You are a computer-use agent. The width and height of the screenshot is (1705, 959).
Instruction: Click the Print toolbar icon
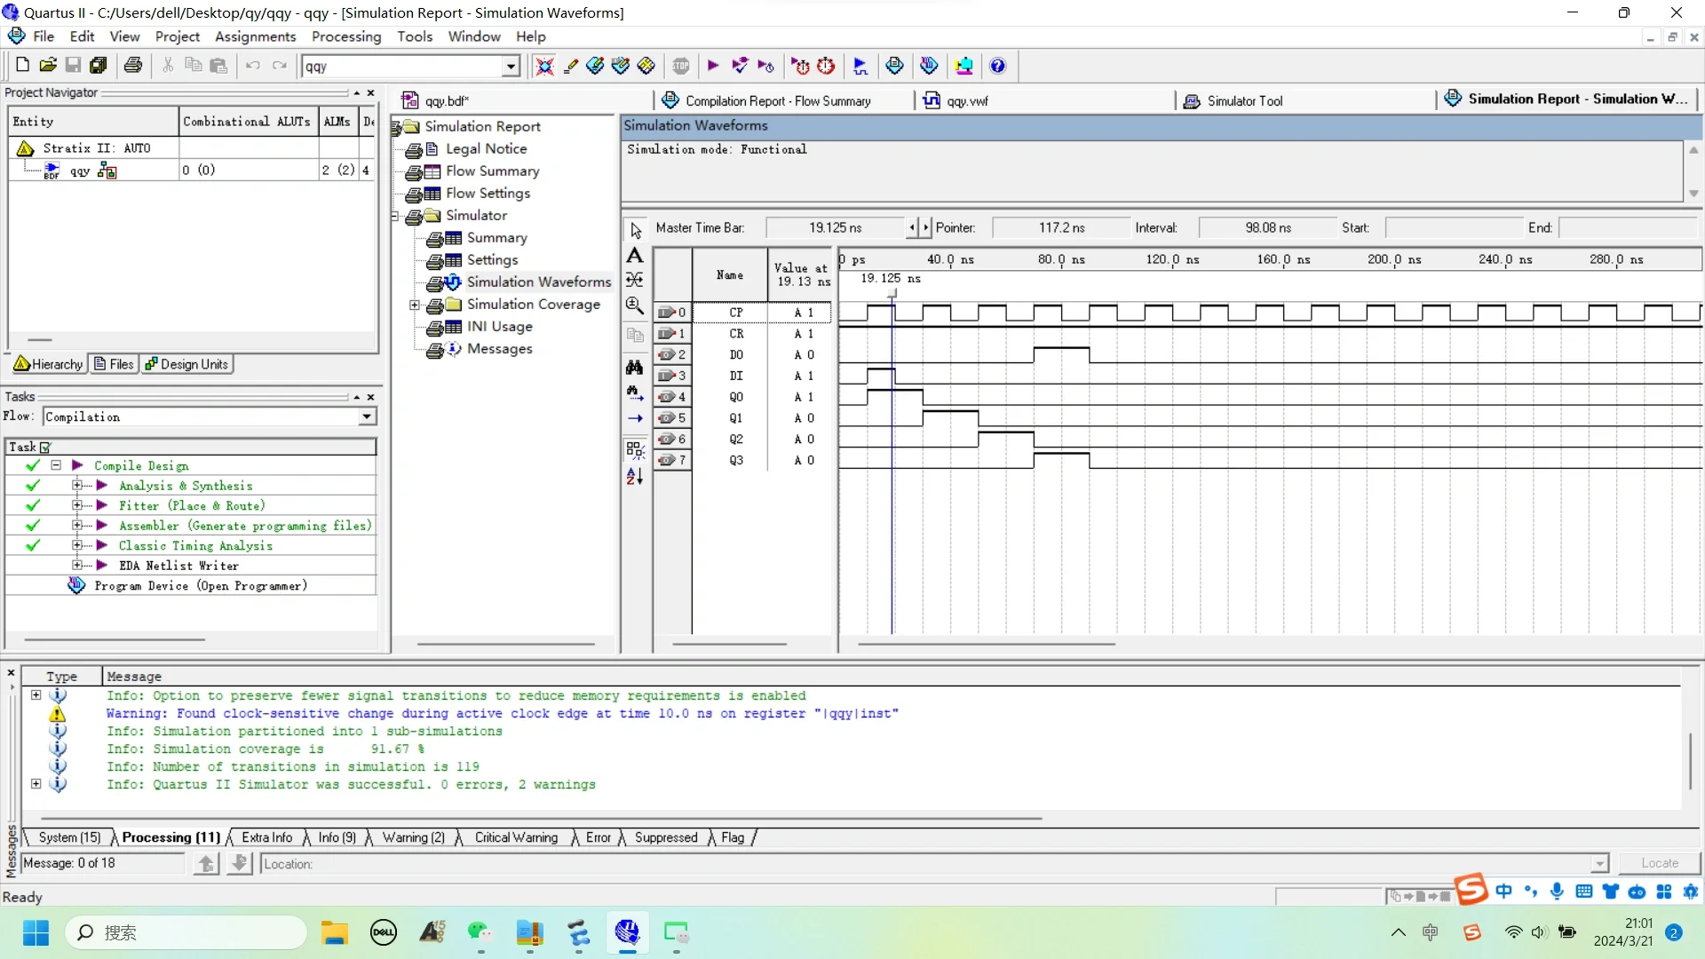tap(133, 66)
